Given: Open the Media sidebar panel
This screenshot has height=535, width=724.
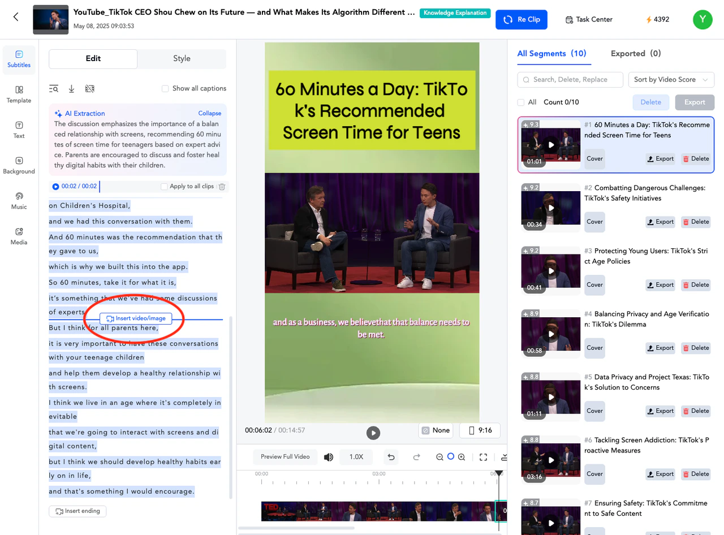Looking at the screenshot, I should 19,236.
